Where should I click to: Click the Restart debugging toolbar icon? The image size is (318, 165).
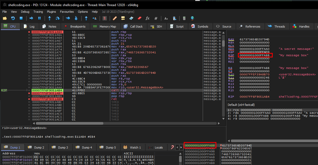[13, 18]
